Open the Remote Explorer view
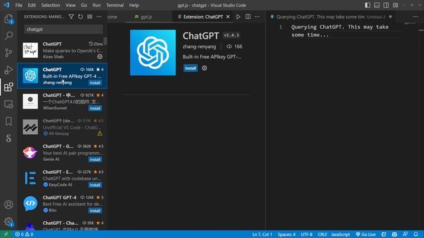The height and width of the screenshot is (238, 424). click(9, 104)
